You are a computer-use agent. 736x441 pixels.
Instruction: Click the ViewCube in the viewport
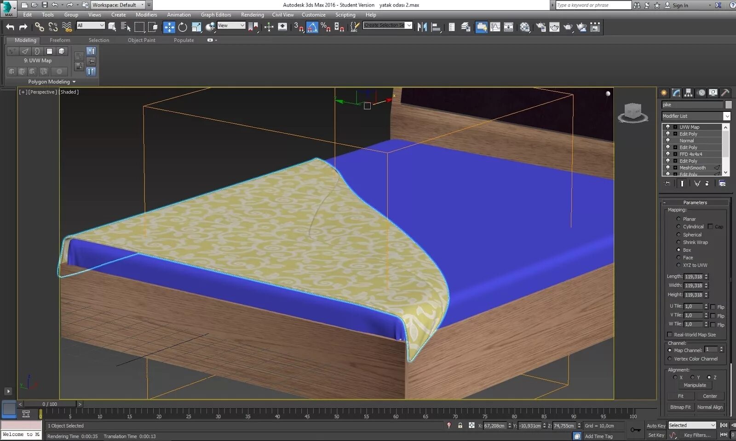coord(633,112)
